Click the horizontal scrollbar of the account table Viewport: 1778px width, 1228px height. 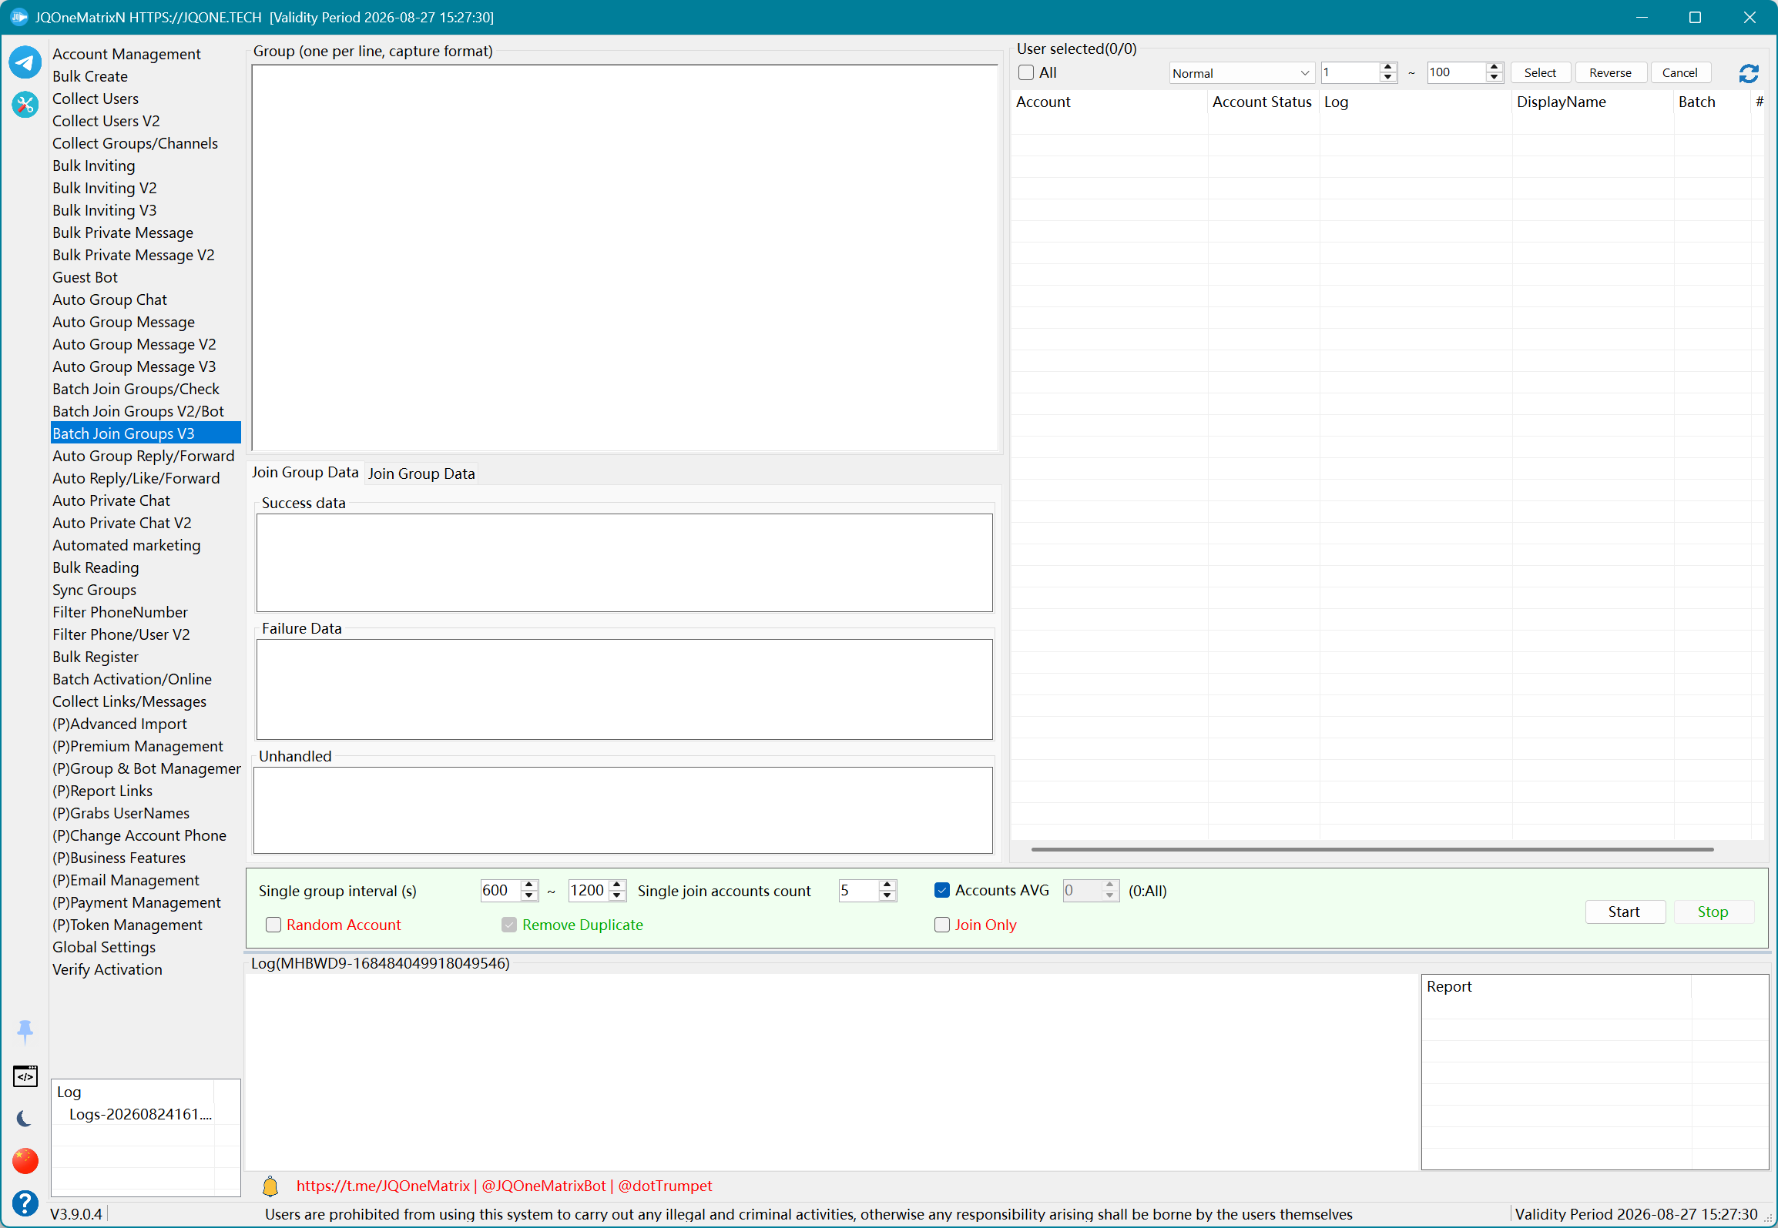pyautogui.click(x=1373, y=849)
